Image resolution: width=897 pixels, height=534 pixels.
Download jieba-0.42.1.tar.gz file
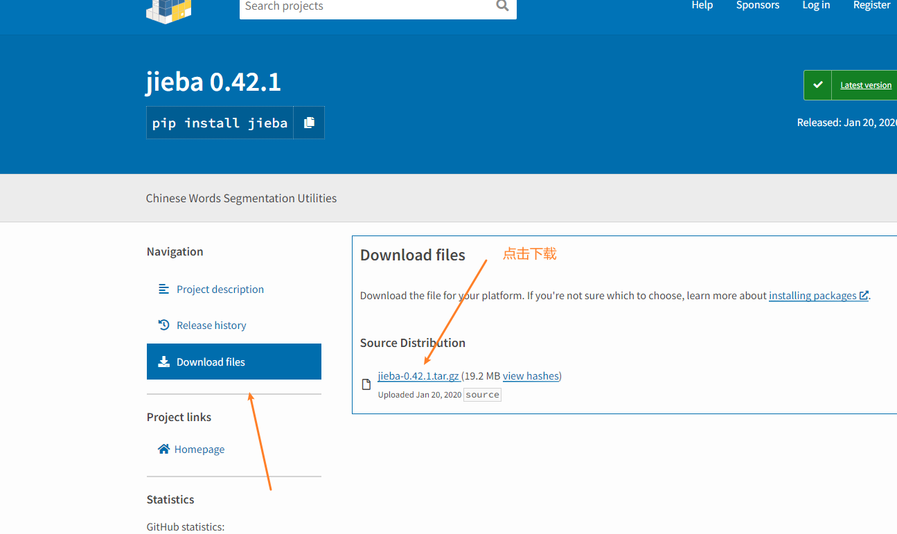click(418, 375)
